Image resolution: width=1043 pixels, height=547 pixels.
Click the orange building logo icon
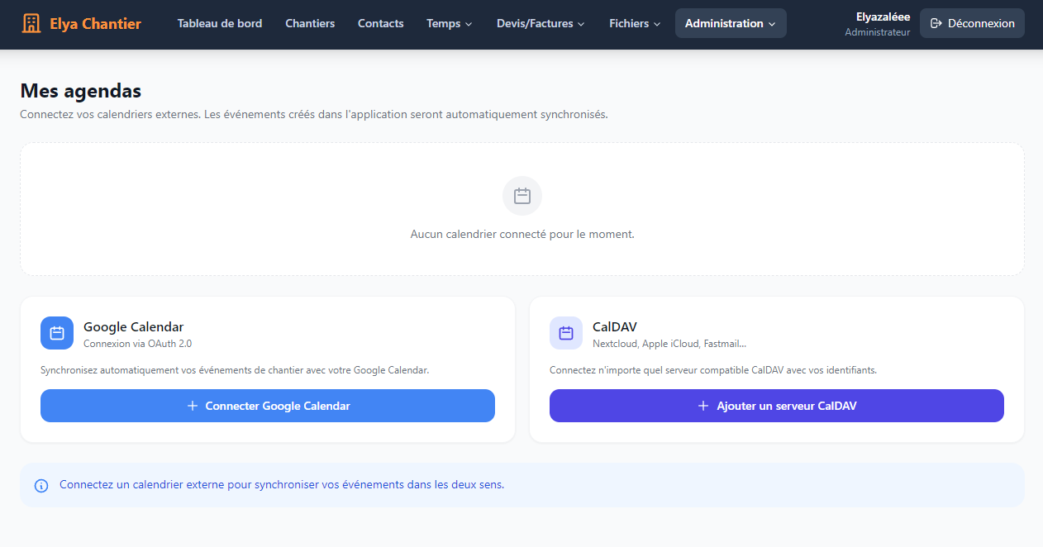coord(31,23)
